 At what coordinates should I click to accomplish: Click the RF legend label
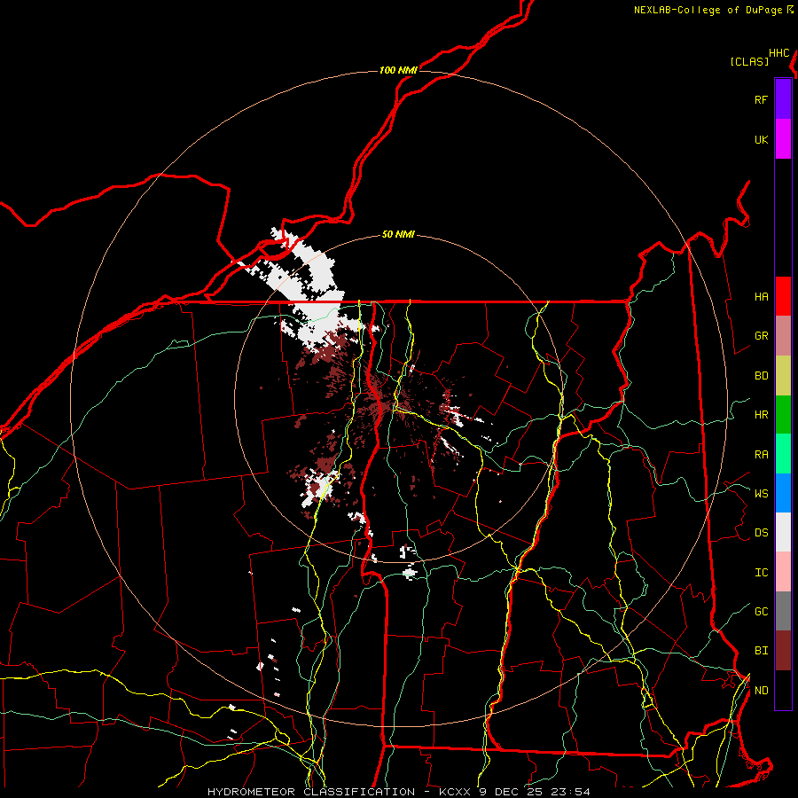tap(761, 99)
